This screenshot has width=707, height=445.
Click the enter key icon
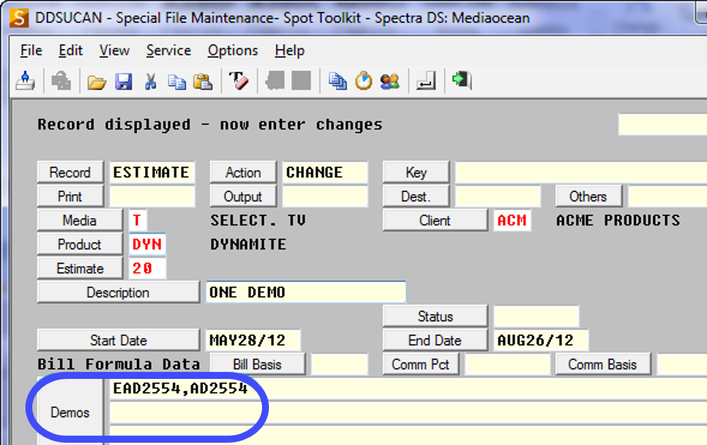point(426,81)
